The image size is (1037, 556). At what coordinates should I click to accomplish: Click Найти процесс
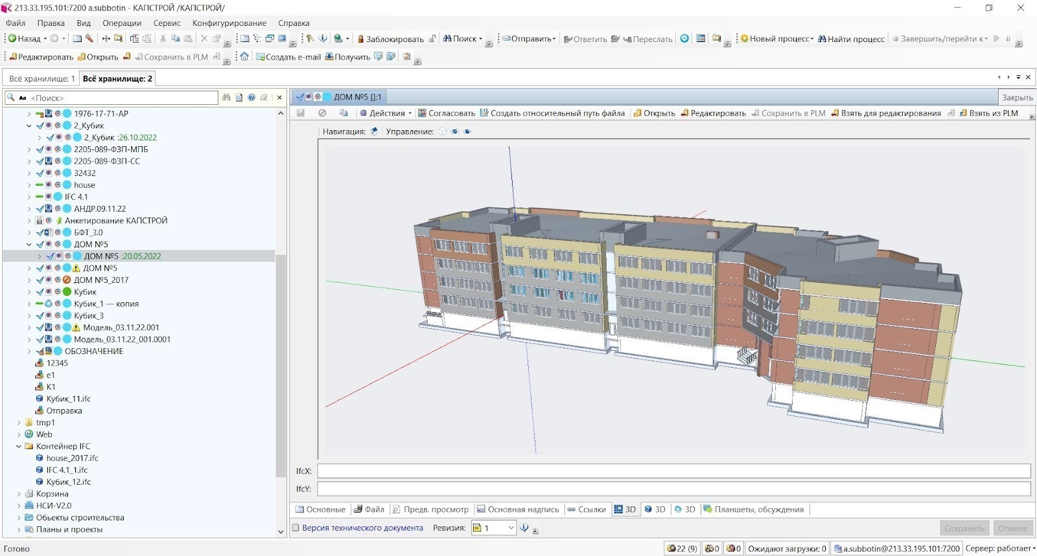(851, 39)
